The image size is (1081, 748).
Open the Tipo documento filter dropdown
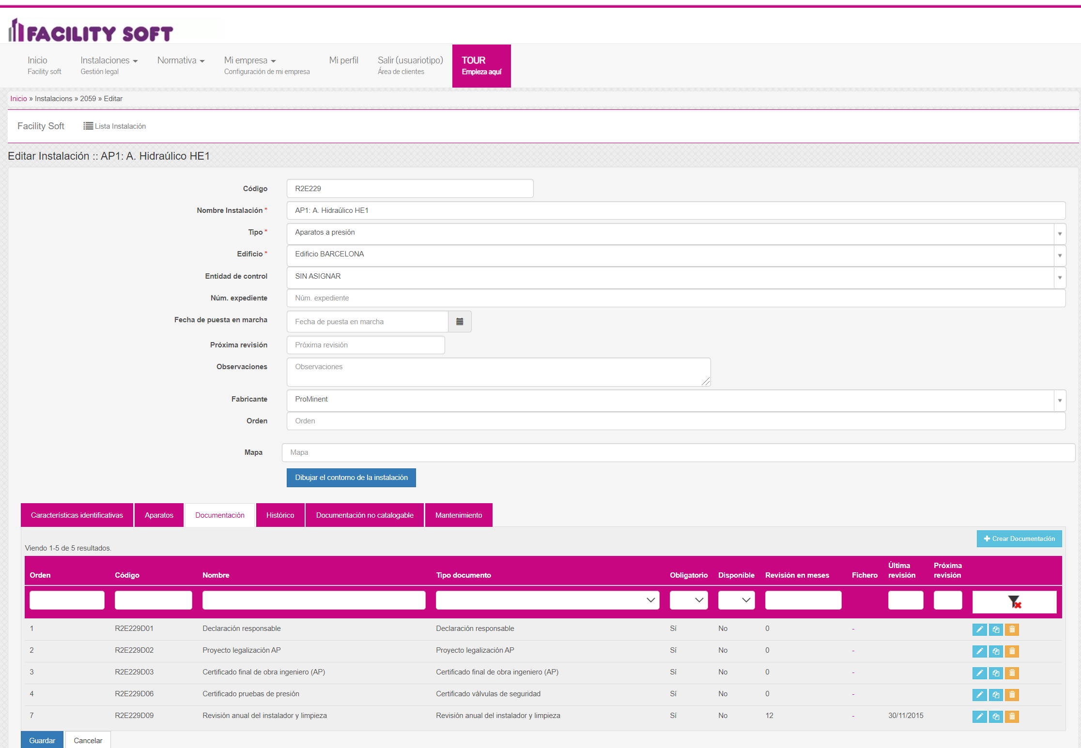tap(547, 600)
